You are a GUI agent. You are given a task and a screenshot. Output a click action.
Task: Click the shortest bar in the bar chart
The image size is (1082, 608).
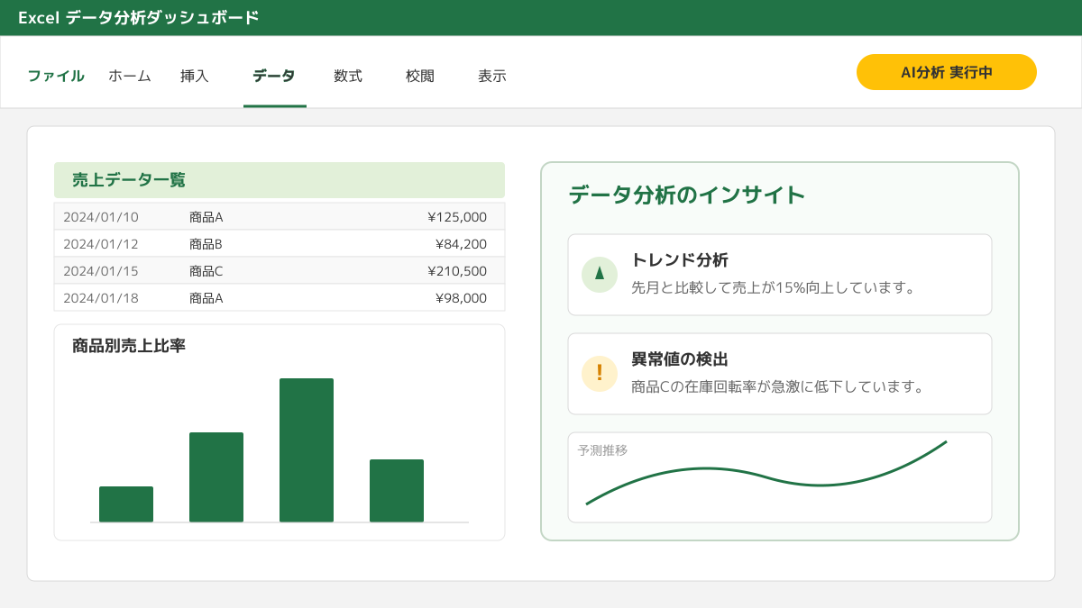pyautogui.click(x=126, y=504)
